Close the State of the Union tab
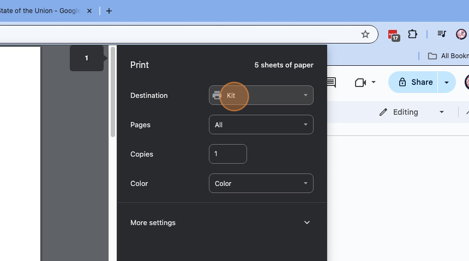This screenshot has width=469, height=261. click(89, 11)
